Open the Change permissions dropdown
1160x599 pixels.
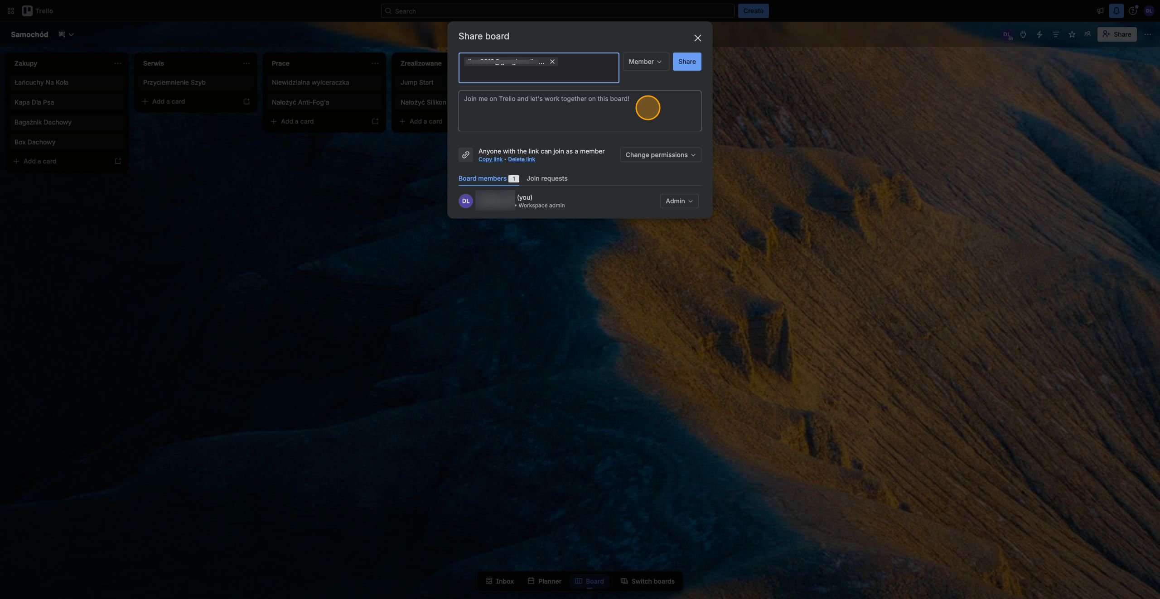point(660,155)
